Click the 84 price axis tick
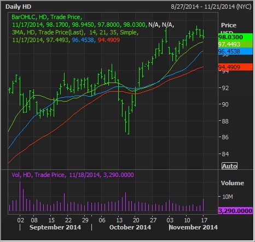Viewport: 255px width, 242px height. 225,154
